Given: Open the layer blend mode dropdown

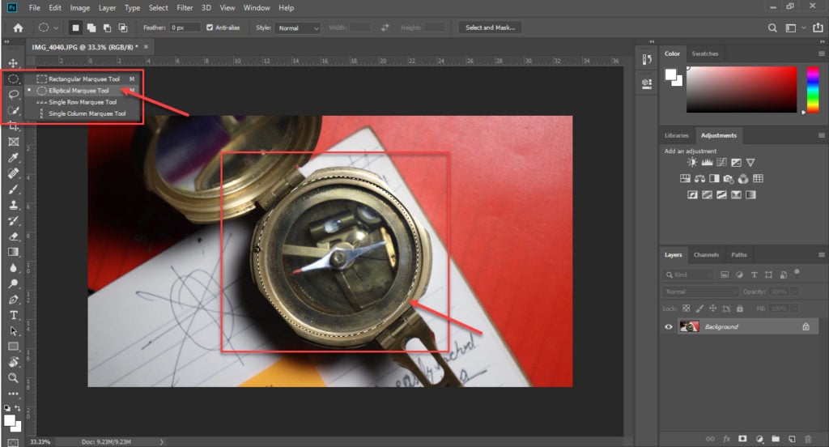Looking at the screenshot, I should 700,292.
